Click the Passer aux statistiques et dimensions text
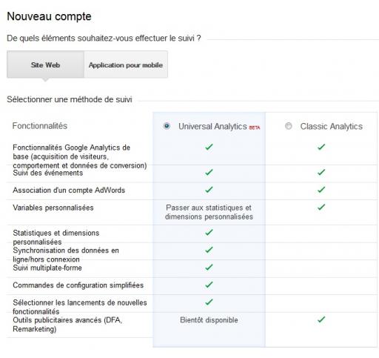The height and width of the screenshot is (358, 379). [x=209, y=212]
